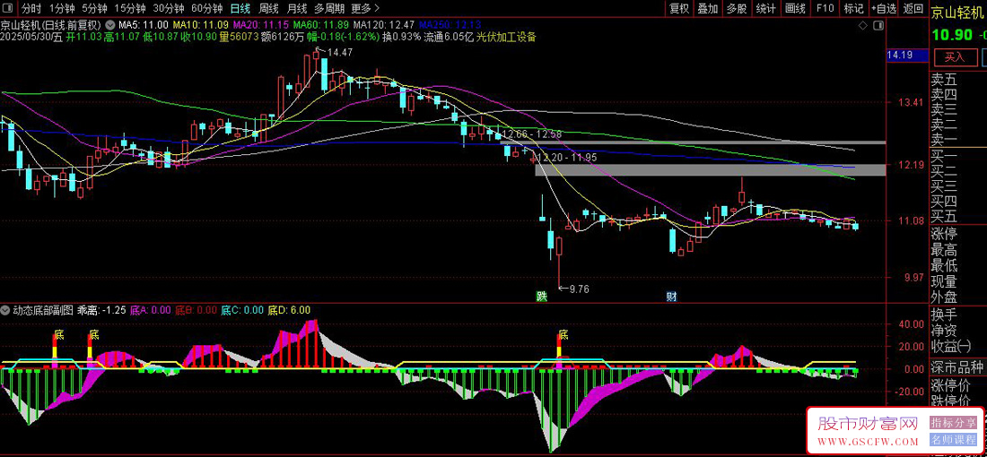Select the 5分钟 period tab

[x=96, y=9]
